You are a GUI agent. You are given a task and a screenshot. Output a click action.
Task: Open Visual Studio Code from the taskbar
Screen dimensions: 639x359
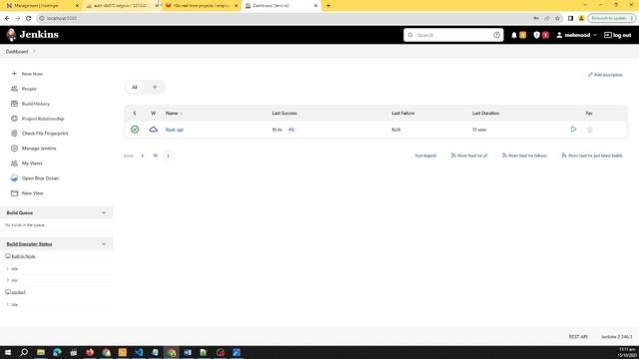coord(139,352)
